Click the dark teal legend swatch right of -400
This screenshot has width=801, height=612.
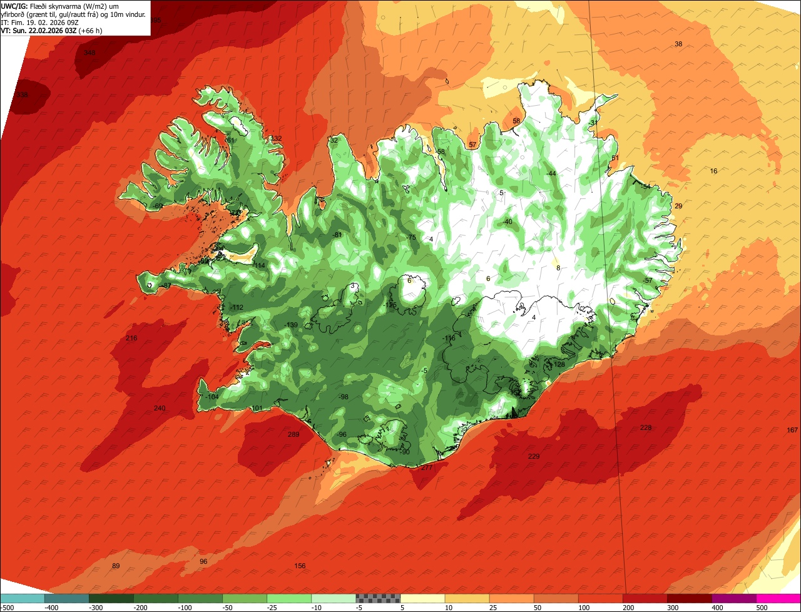[67, 598]
